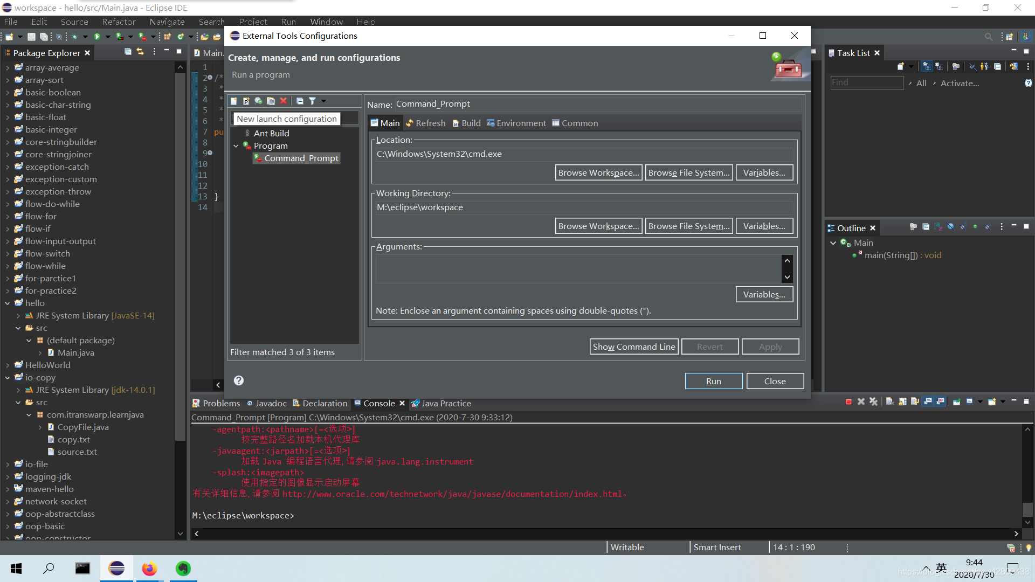Image resolution: width=1035 pixels, height=582 pixels.
Task: Toggle the Build tab checkbox
Action: point(469,122)
